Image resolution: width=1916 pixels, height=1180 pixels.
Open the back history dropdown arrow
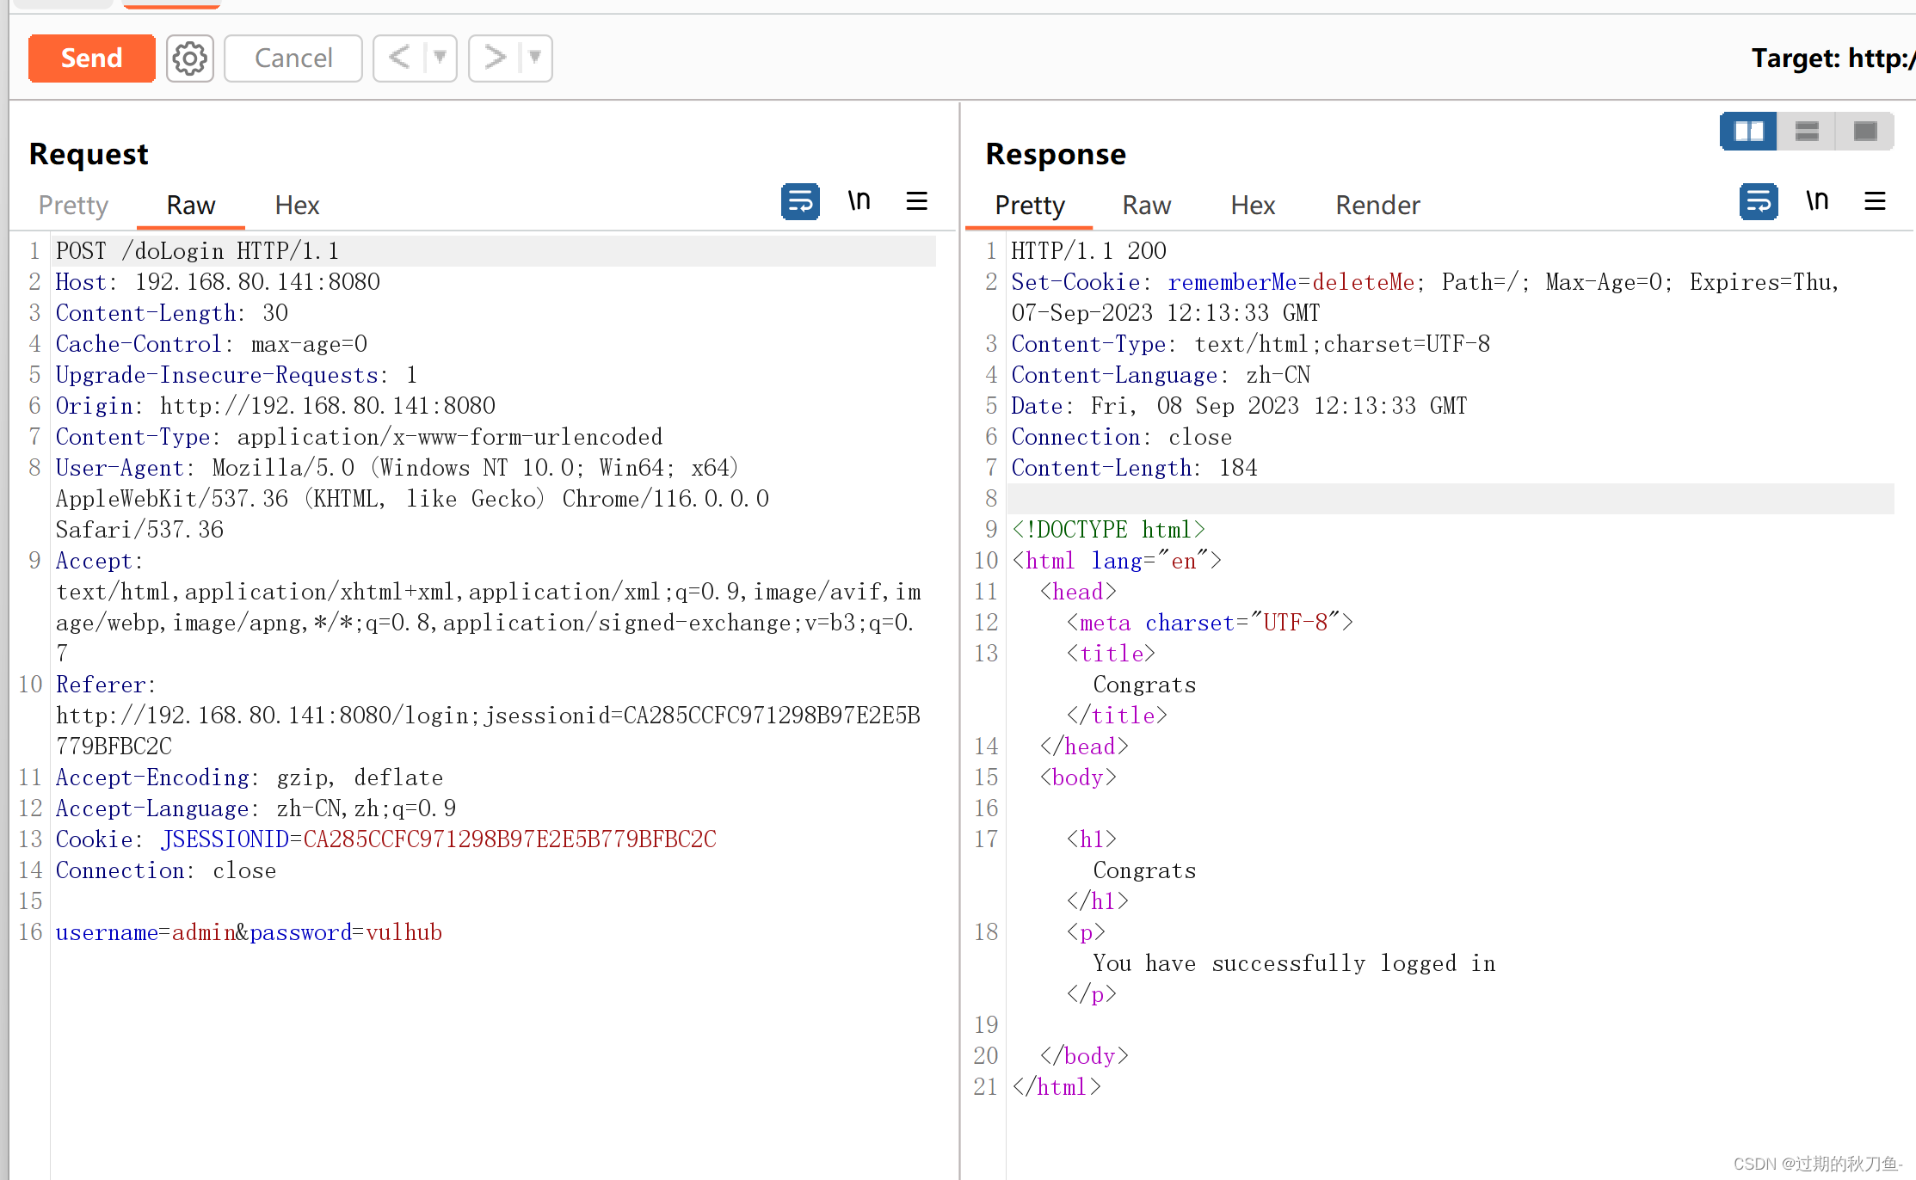coord(440,58)
